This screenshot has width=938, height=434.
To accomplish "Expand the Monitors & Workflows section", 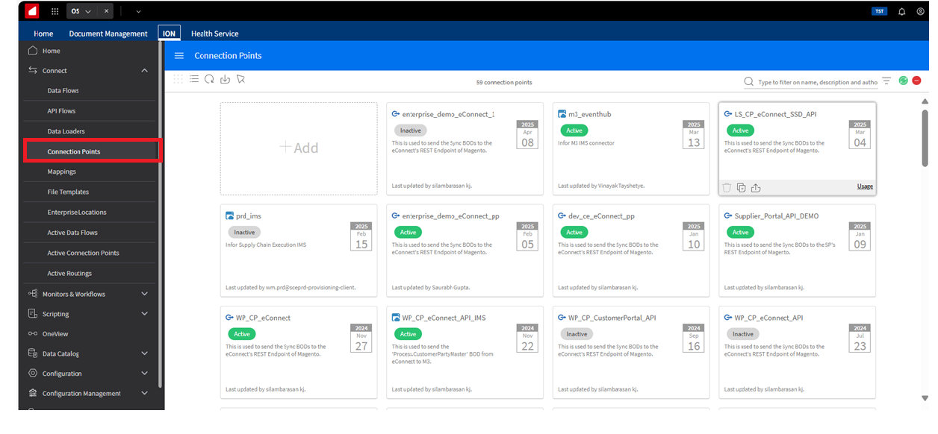I will [x=144, y=294].
